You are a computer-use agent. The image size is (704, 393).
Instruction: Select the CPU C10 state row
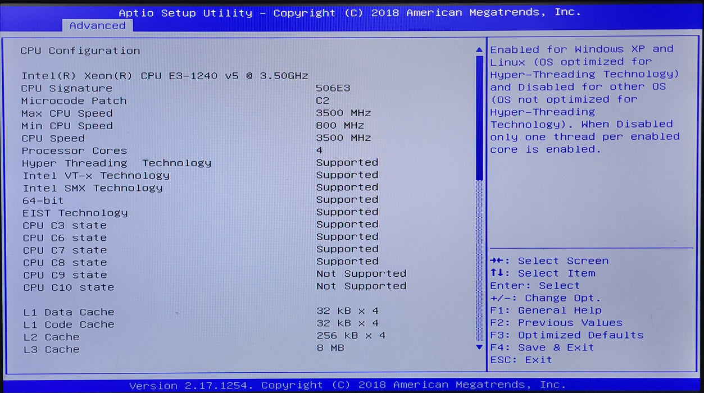[214, 286]
